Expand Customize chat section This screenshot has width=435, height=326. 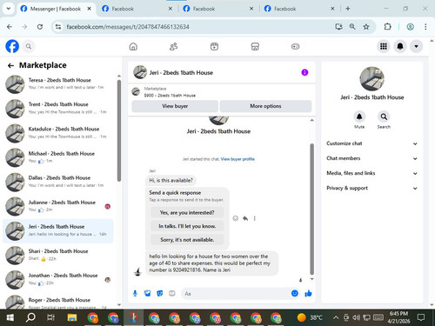click(x=372, y=143)
